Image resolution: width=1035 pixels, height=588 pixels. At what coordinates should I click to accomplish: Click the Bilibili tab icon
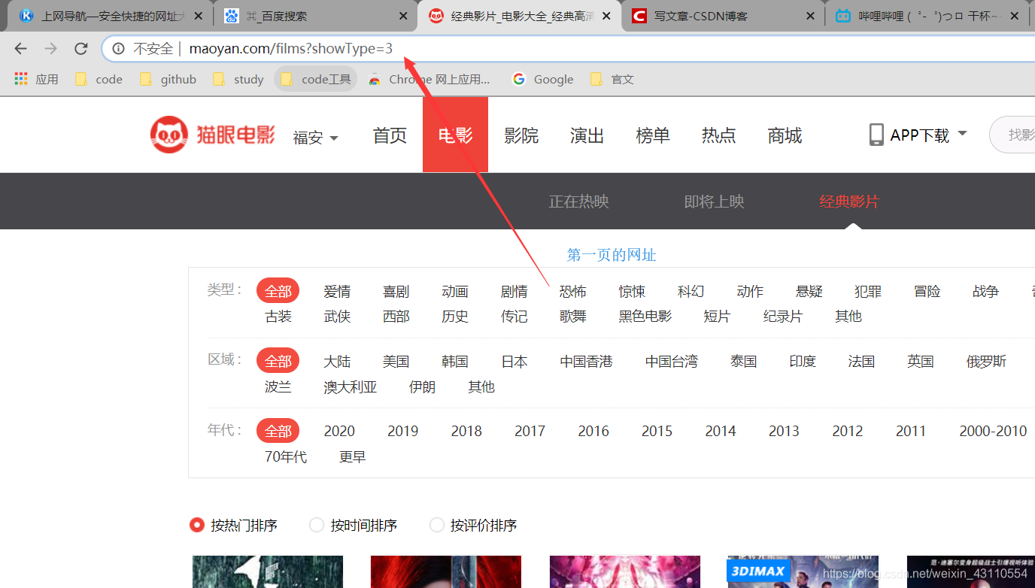coord(845,15)
